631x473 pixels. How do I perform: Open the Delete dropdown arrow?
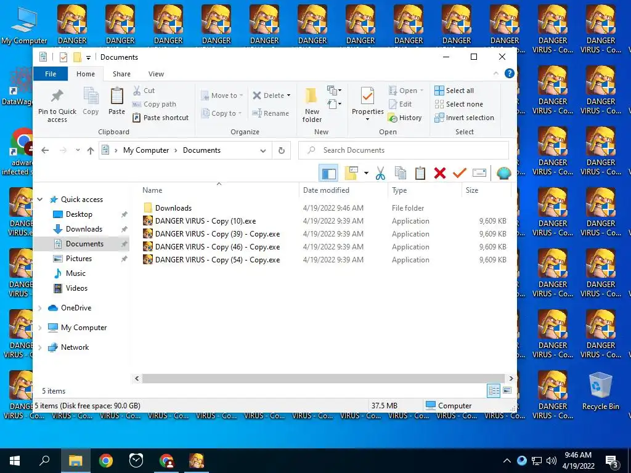pyautogui.click(x=288, y=95)
